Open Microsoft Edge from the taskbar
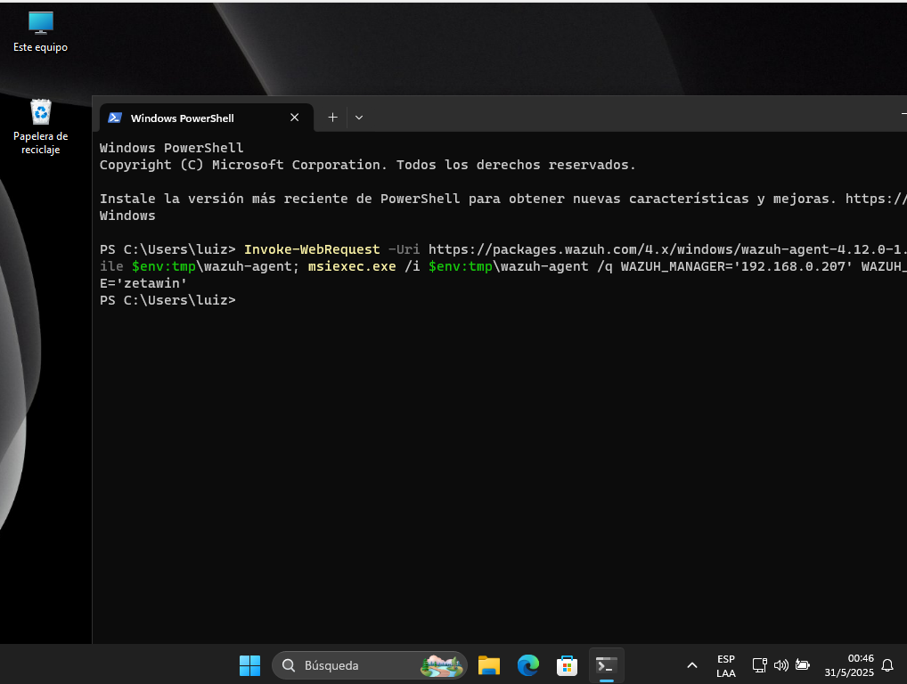 (527, 665)
